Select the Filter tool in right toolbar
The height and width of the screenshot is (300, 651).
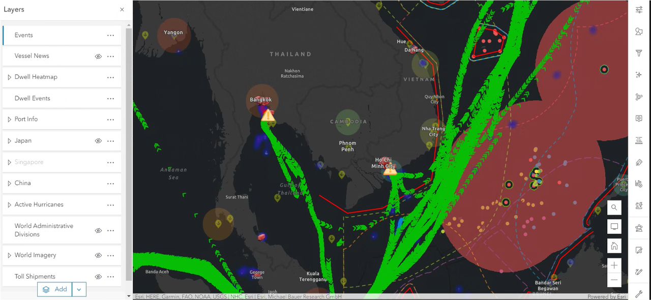coord(638,53)
